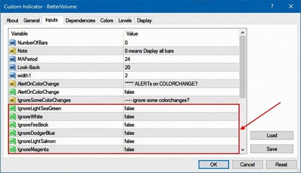Select the width1 value 2
The width and height of the screenshot is (301, 173).
click(126, 75)
